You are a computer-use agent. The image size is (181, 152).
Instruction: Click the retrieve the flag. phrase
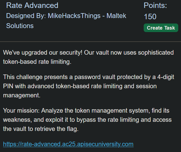[57, 129]
